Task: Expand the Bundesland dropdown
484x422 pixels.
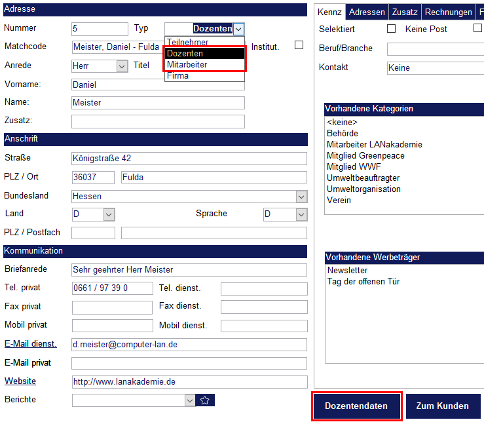Action: (301, 197)
